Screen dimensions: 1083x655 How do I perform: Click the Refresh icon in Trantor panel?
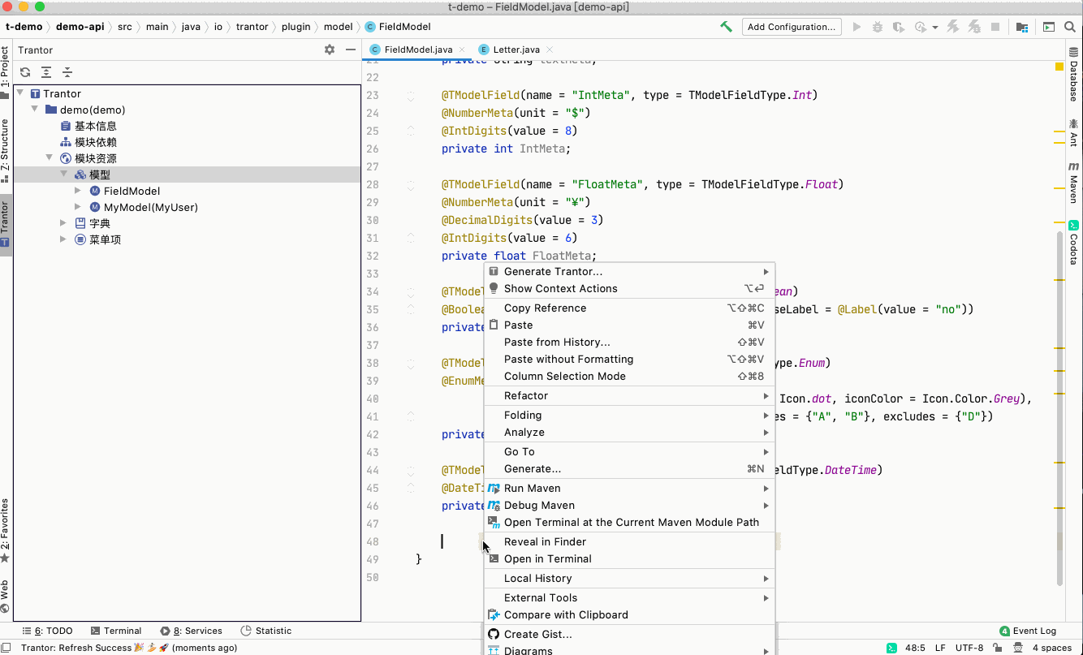25,72
